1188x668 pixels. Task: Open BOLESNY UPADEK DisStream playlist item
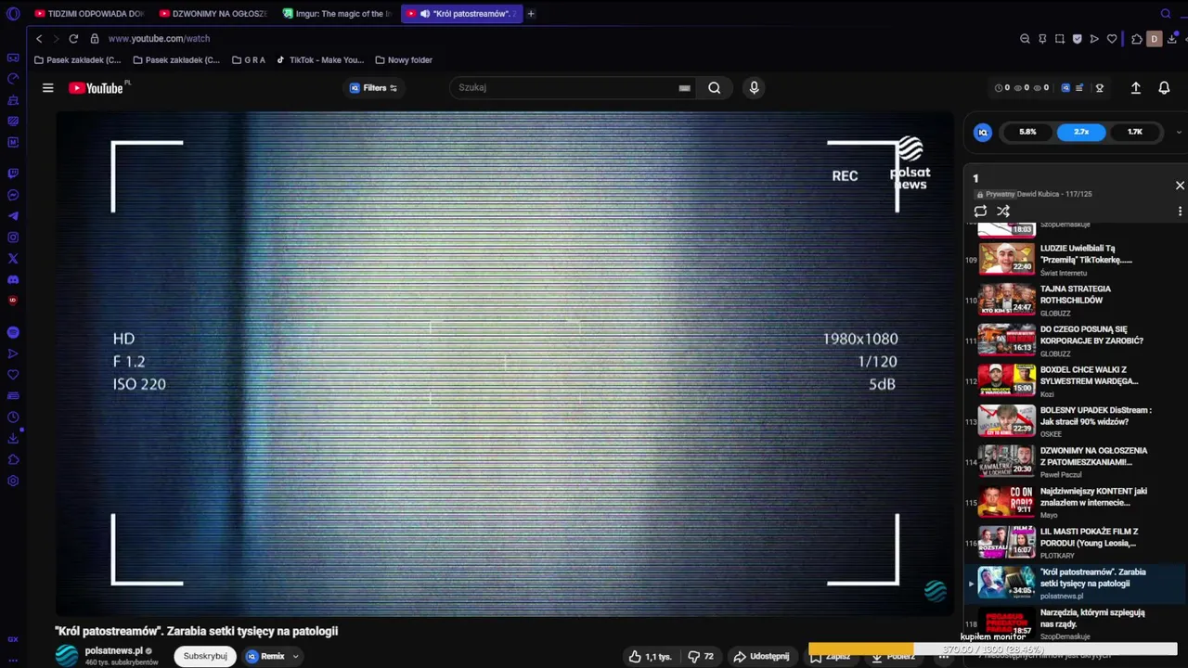point(1075,421)
